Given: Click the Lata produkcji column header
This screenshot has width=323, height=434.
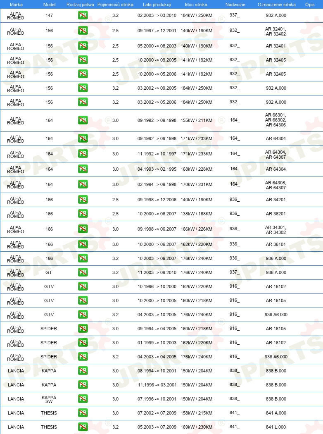Looking at the screenshot, I should pyautogui.click(x=157, y=5).
